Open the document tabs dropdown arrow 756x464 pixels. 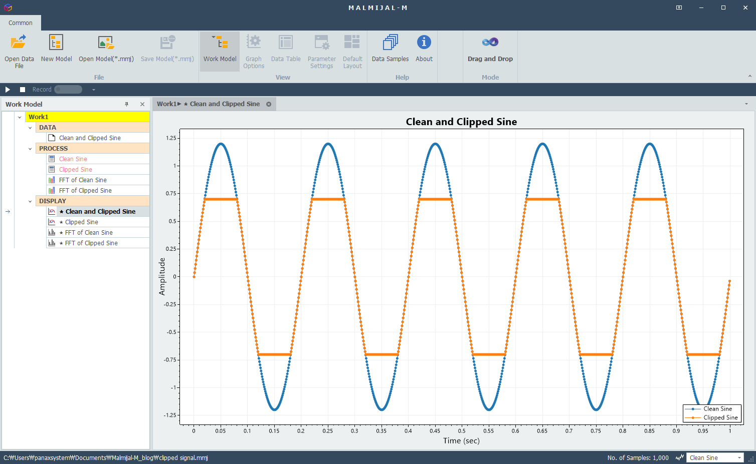(x=746, y=104)
